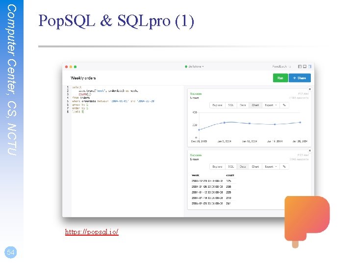Click the 'count' column header
Screen dimensions: 353x264
tap(230, 175)
